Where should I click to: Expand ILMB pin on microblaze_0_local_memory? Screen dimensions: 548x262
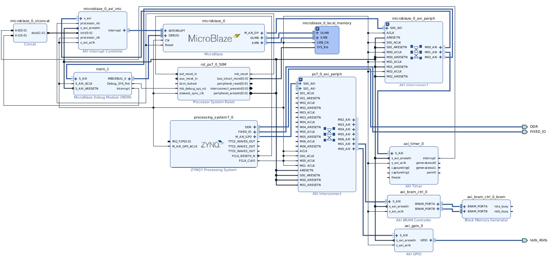[317, 37]
